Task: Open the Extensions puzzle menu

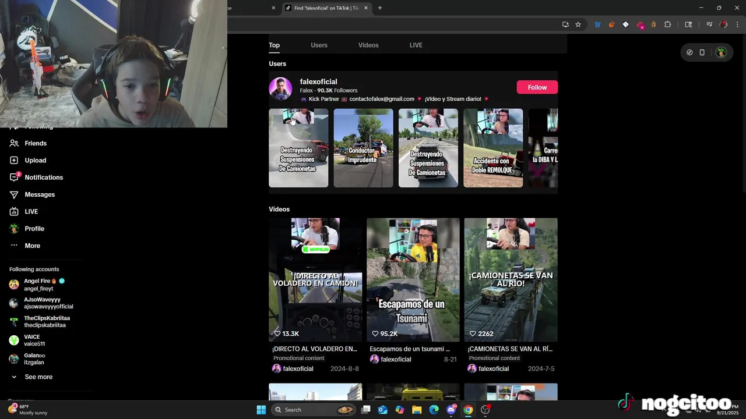Action: click(668, 24)
